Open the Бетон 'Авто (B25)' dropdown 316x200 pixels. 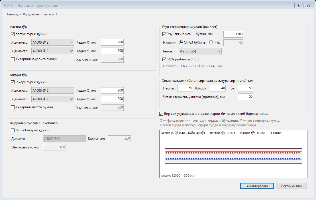tap(200, 51)
